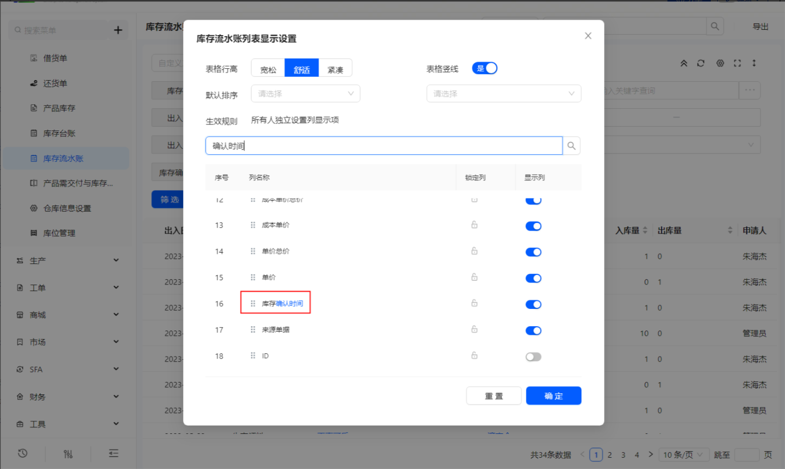Close the 库存流水账列表显示设置 dialog
The image size is (785, 469).
tap(588, 36)
